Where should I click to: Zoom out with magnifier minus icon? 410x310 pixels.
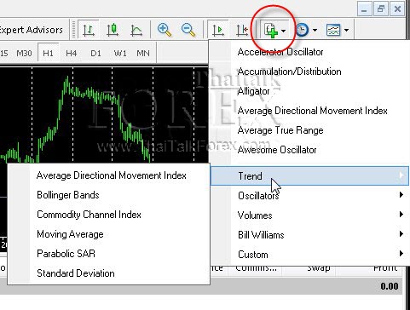pyautogui.click(x=188, y=30)
